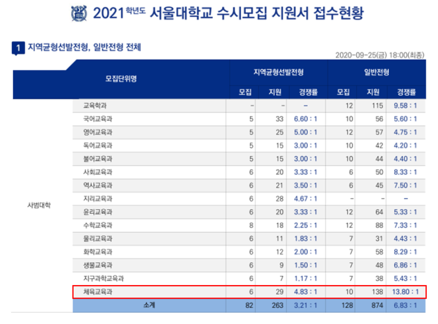Click the timestamp '2020-09-25(금) 18:00(최종)'
The height and width of the screenshot is (324, 438).
tap(380, 55)
